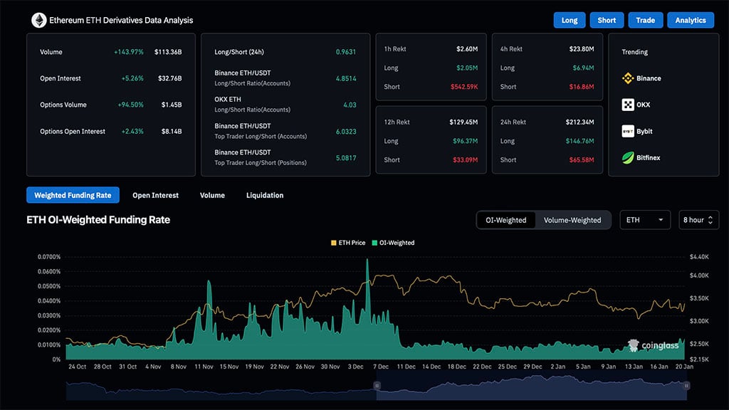Select the Volume tab
This screenshot has width=729, height=410.
pos(212,195)
